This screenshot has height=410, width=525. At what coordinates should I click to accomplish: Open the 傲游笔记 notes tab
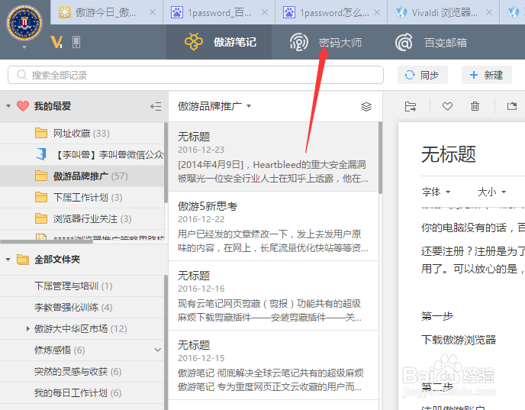[219, 42]
